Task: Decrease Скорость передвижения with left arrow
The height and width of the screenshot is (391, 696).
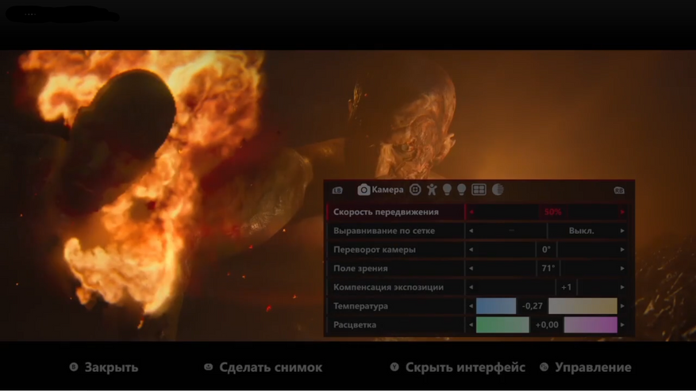Action: point(471,212)
